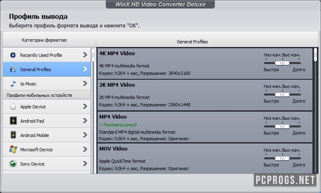Click the green Рекомендуемый label
This screenshot has height=193, width=321.
click(118, 125)
